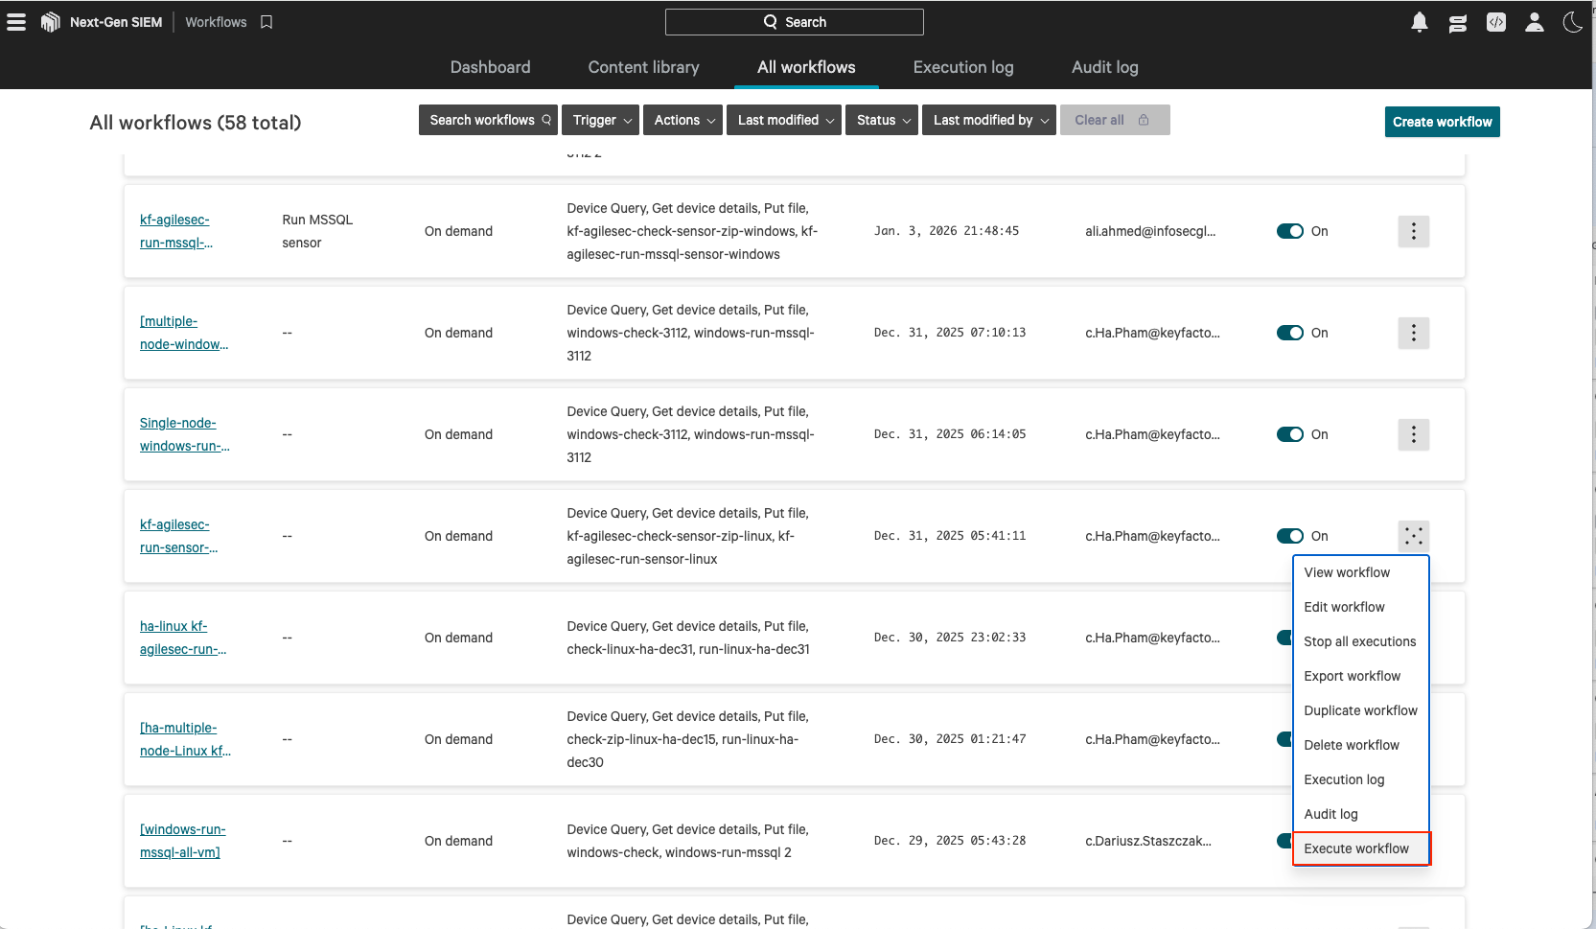Click the top Search field
The image size is (1596, 929).
(794, 22)
